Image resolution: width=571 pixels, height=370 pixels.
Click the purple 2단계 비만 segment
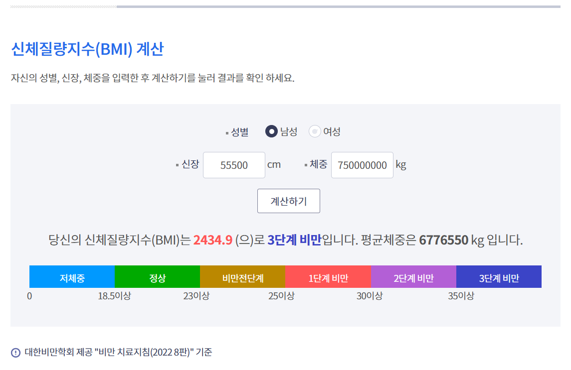(413, 277)
